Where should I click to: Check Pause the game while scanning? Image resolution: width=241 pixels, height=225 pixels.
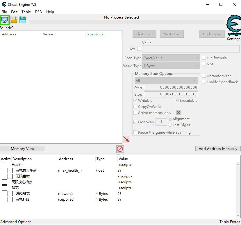pos(135,133)
